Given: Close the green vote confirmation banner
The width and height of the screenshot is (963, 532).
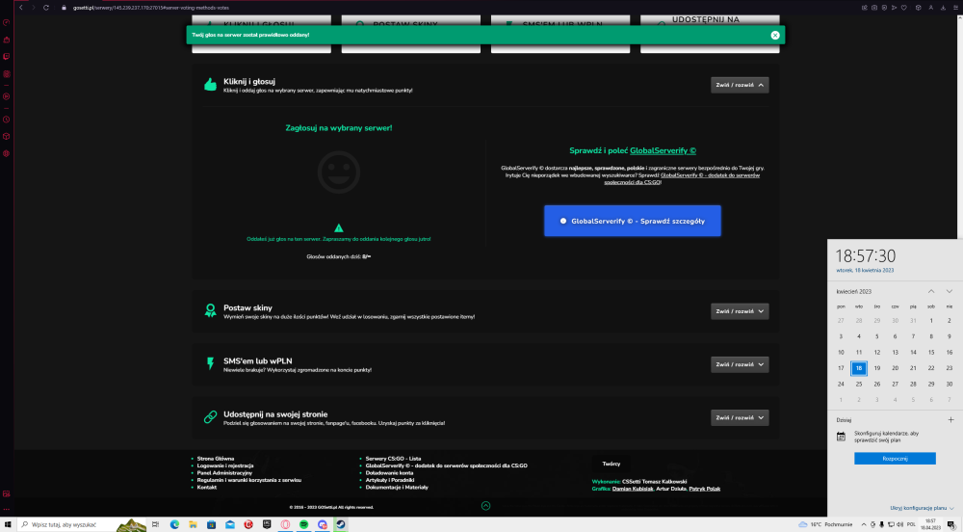Looking at the screenshot, I should 775,35.
